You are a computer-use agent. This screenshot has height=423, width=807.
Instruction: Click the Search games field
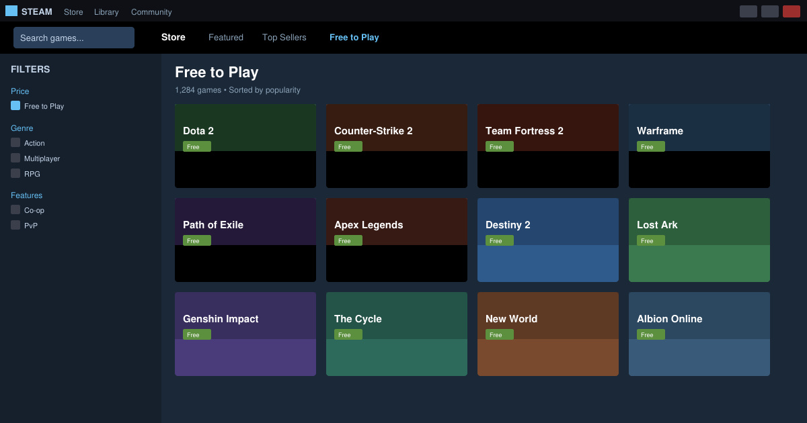click(74, 38)
